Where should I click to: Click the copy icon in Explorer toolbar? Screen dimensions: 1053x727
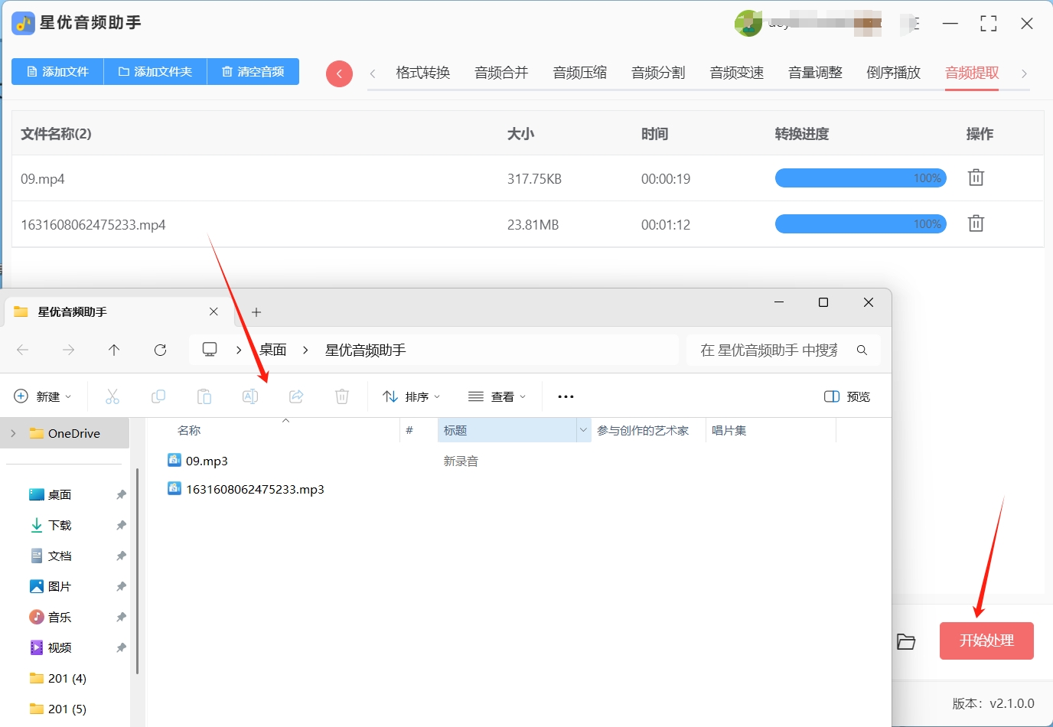(158, 396)
